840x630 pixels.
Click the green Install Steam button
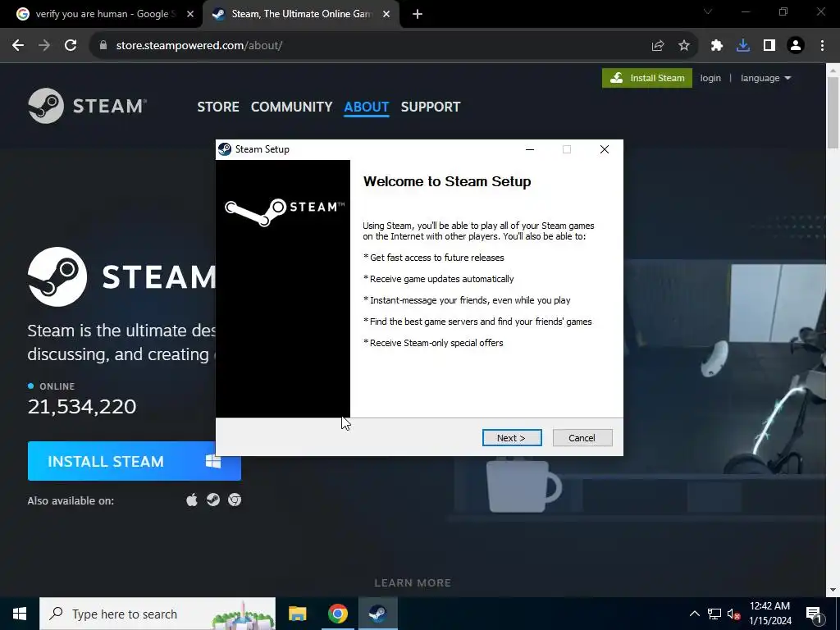click(647, 78)
